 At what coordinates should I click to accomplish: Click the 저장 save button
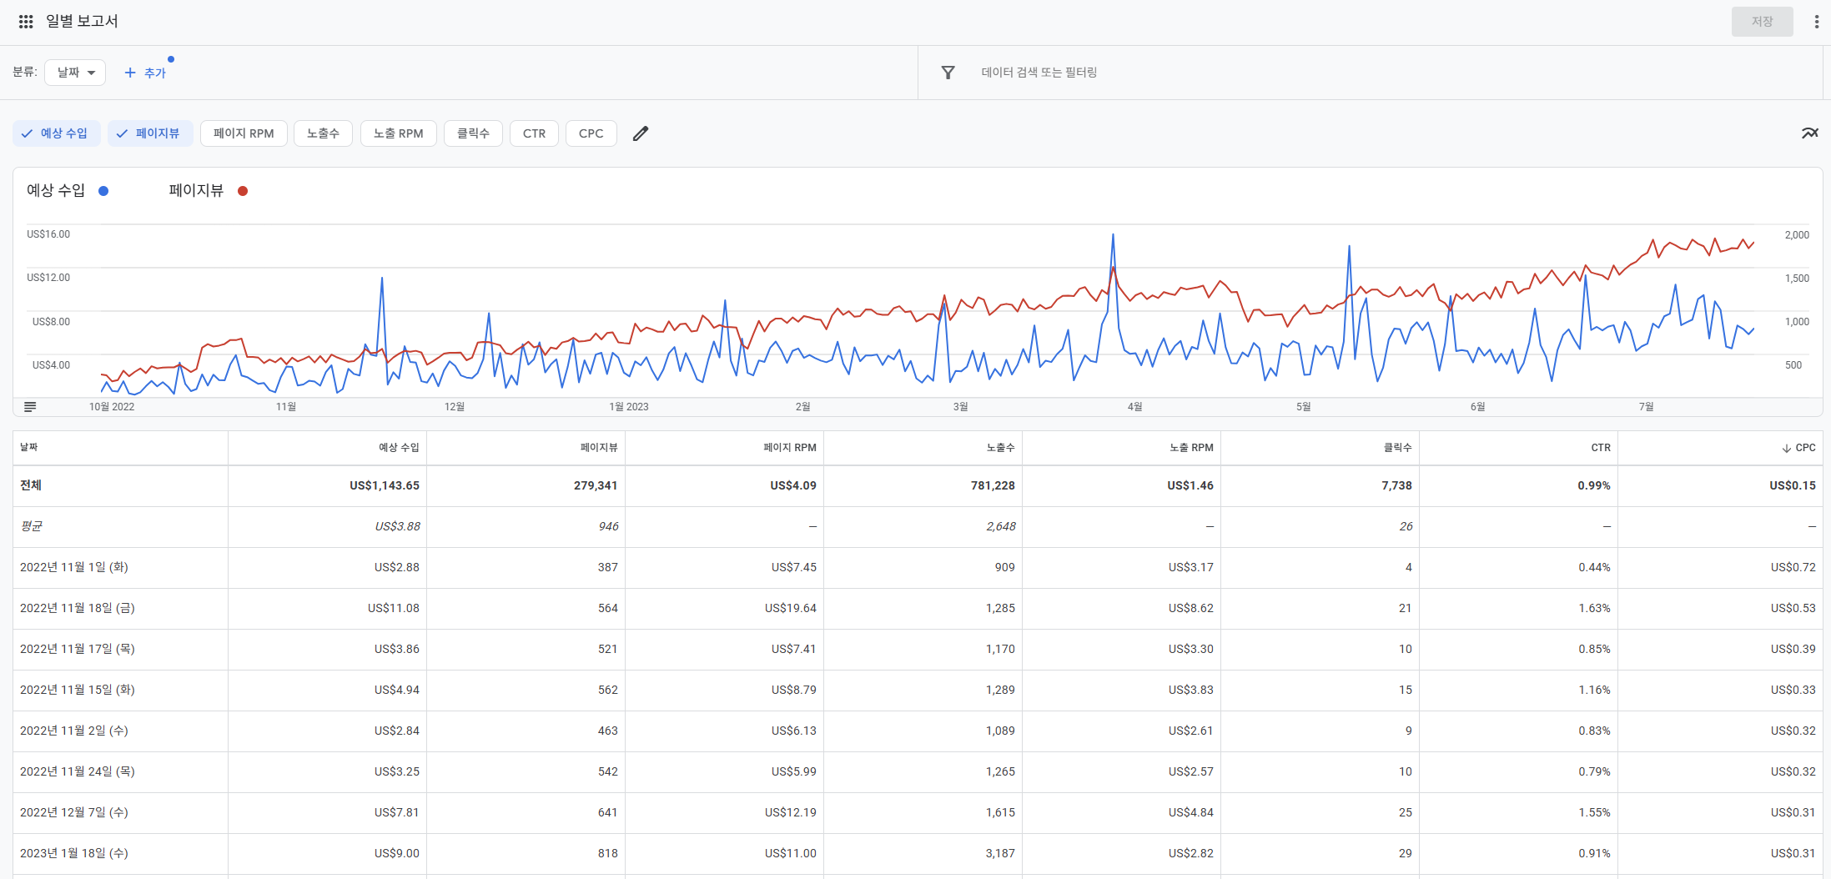1762,22
